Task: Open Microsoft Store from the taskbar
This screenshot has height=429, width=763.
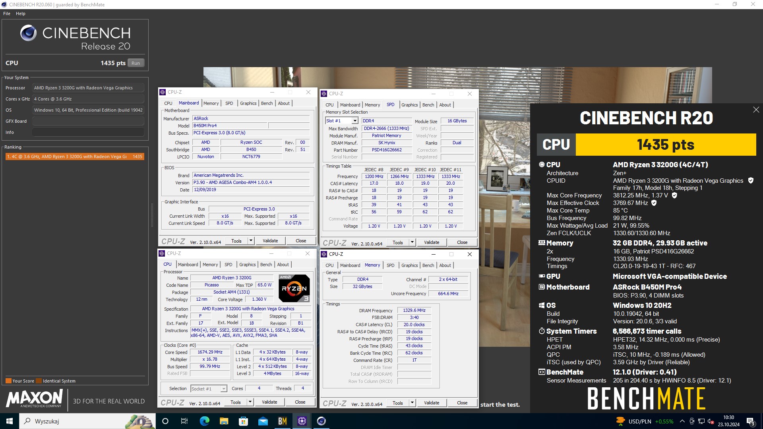Action: 243,421
